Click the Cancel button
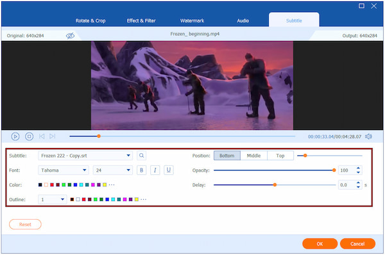This screenshot has height=255, width=385. 357,243
